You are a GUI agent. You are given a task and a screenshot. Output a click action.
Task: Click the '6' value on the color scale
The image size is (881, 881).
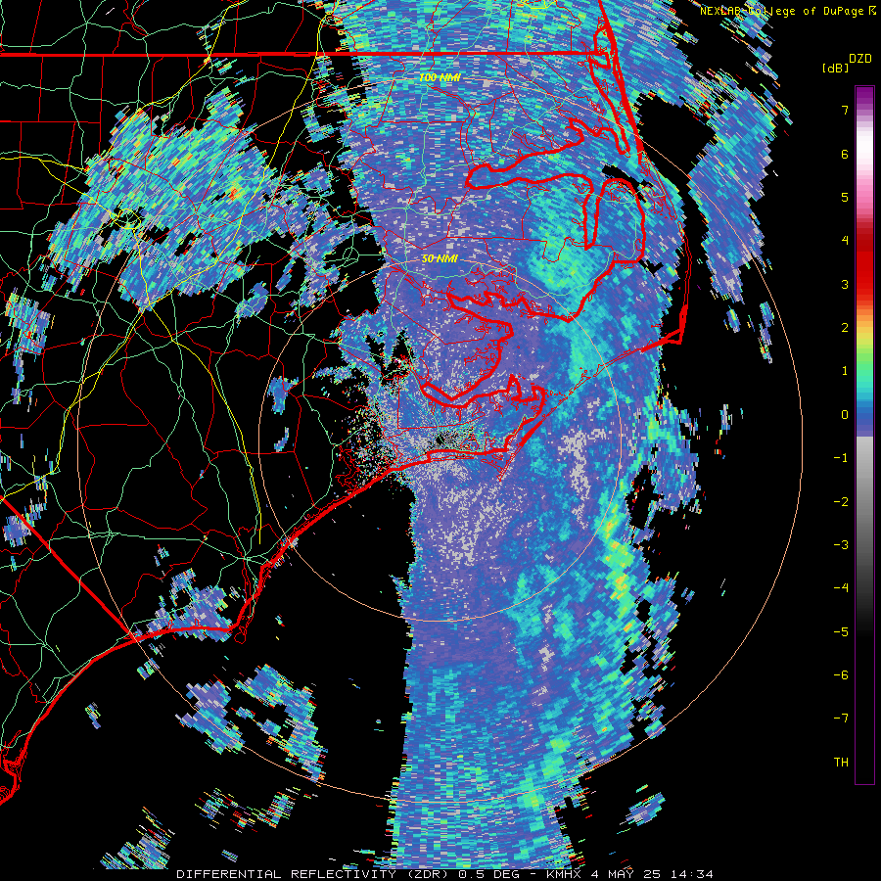(x=845, y=154)
